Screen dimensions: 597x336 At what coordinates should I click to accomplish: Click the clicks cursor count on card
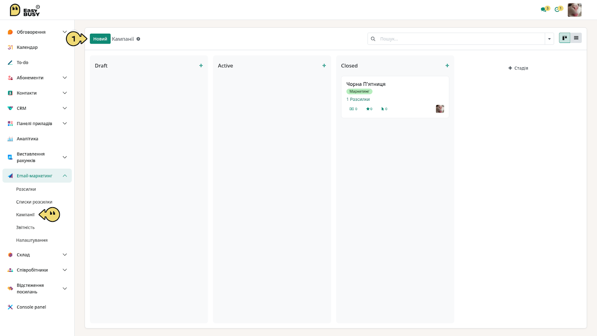384,109
